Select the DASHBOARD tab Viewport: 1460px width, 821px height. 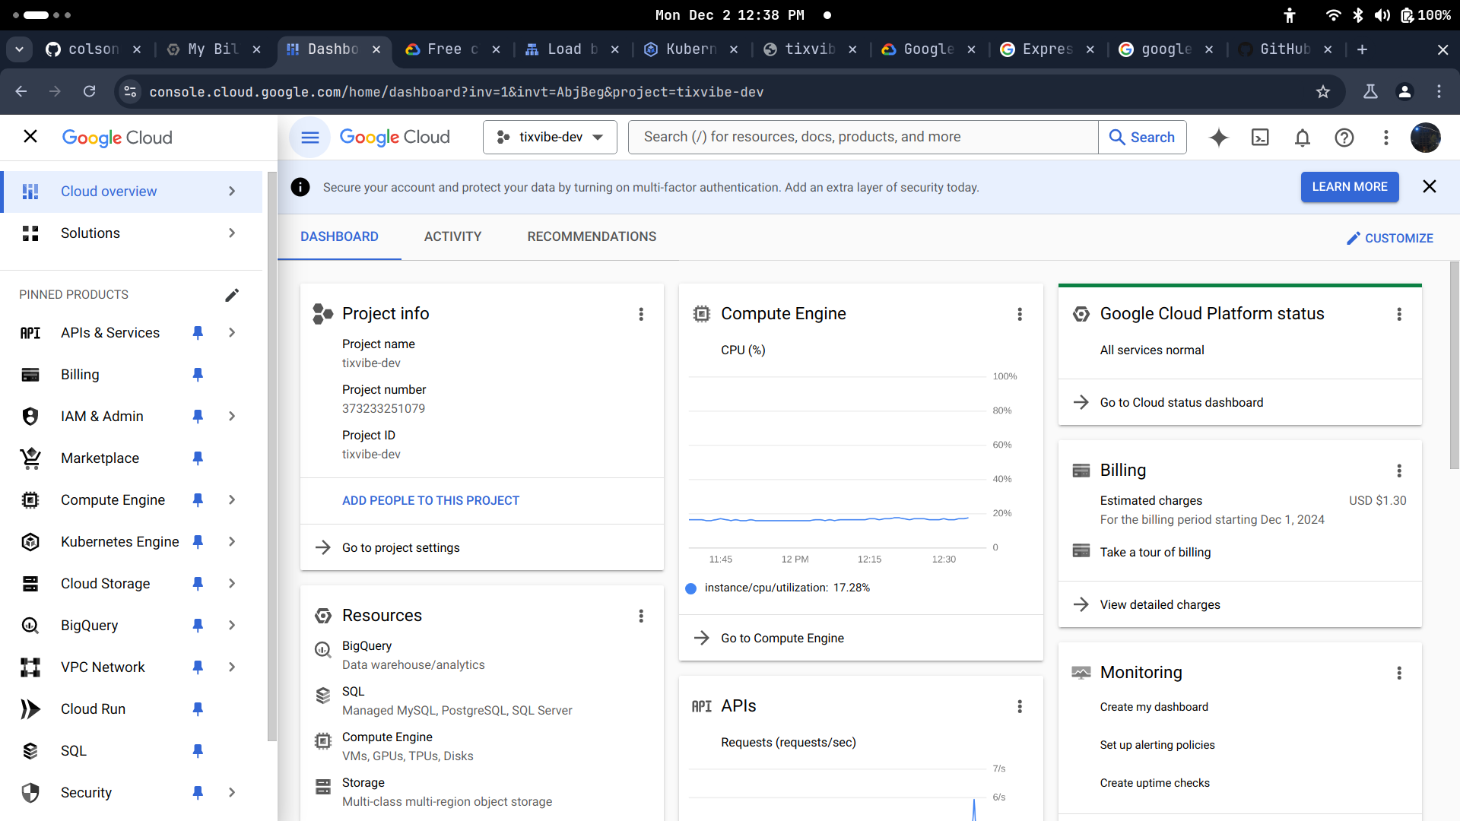(339, 236)
